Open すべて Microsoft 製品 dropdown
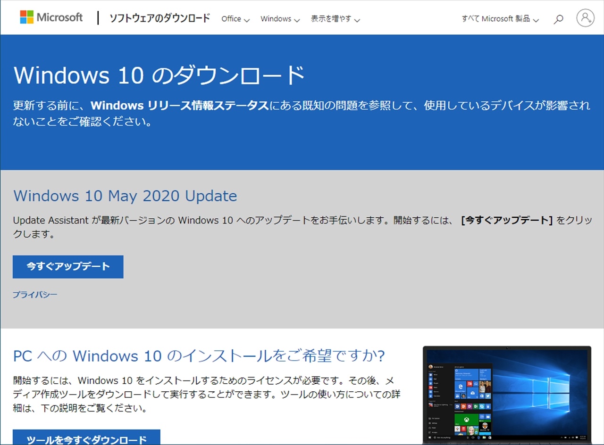Image resolution: width=604 pixels, height=445 pixels. (501, 19)
